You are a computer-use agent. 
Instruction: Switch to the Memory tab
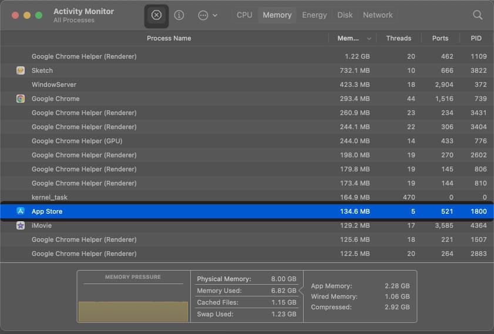[277, 15]
